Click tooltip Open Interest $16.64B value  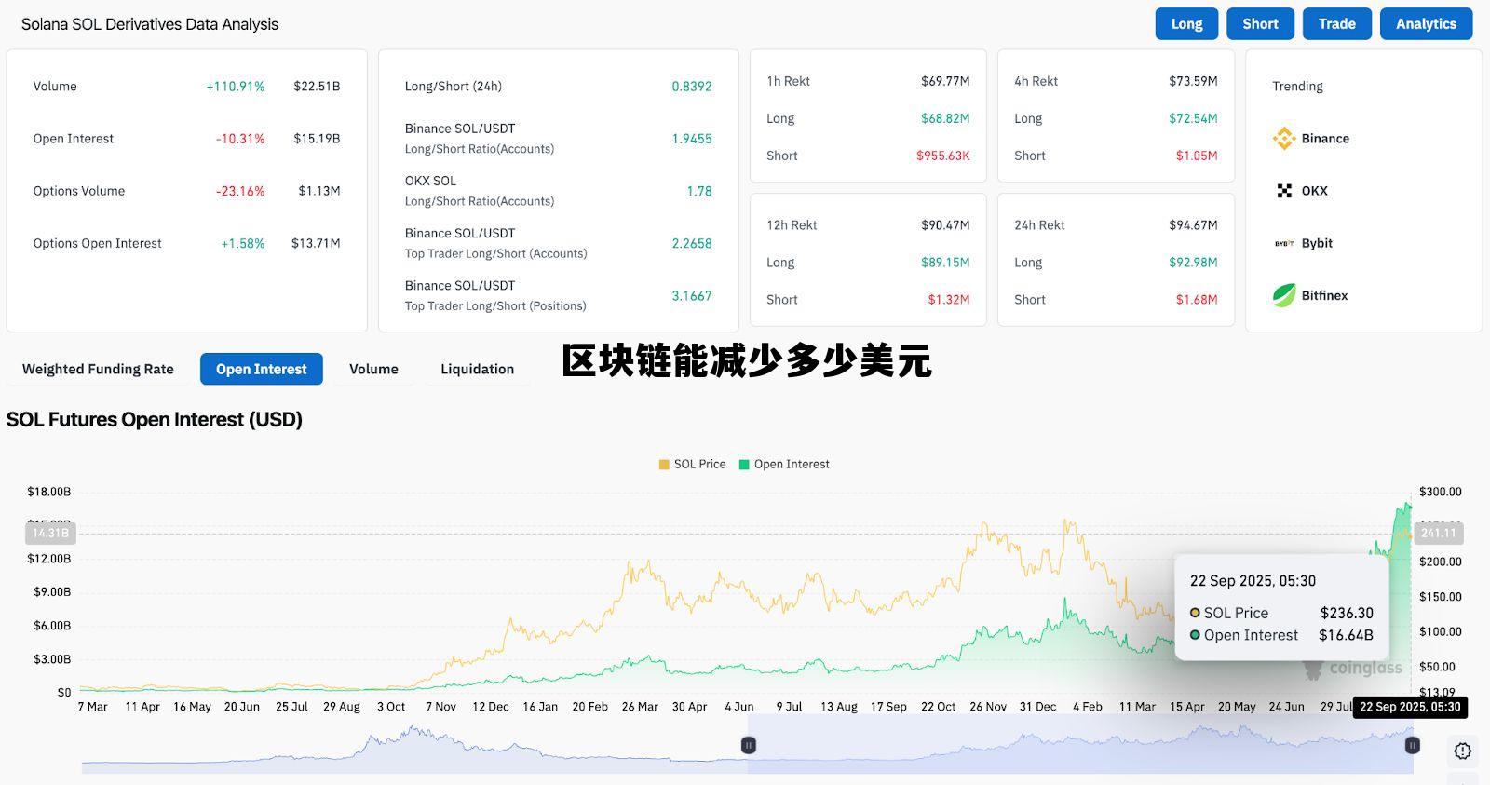pos(1346,635)
